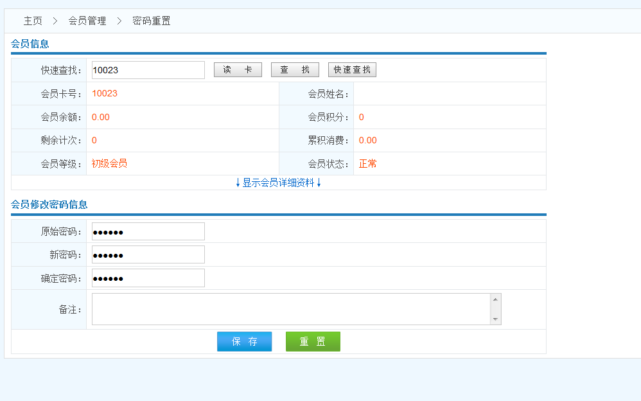Viewport: 641px width, 401px height.
Task: Save changes with the 保存 button
Action: click(x=244, y=342)
